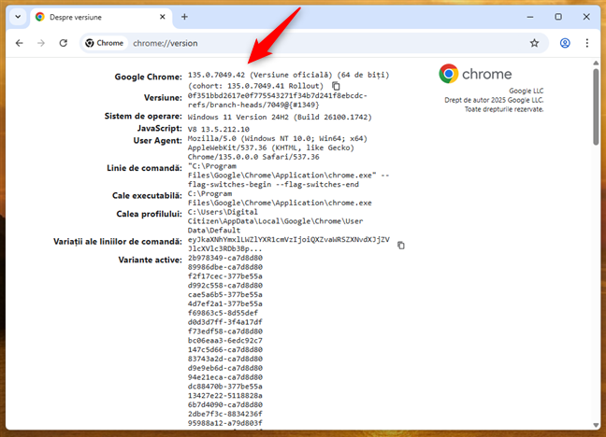This screenshot has height=437, width=606.
Task: Open a new tab with plus button
Action: pyautogui.click(x=184, y=17)
